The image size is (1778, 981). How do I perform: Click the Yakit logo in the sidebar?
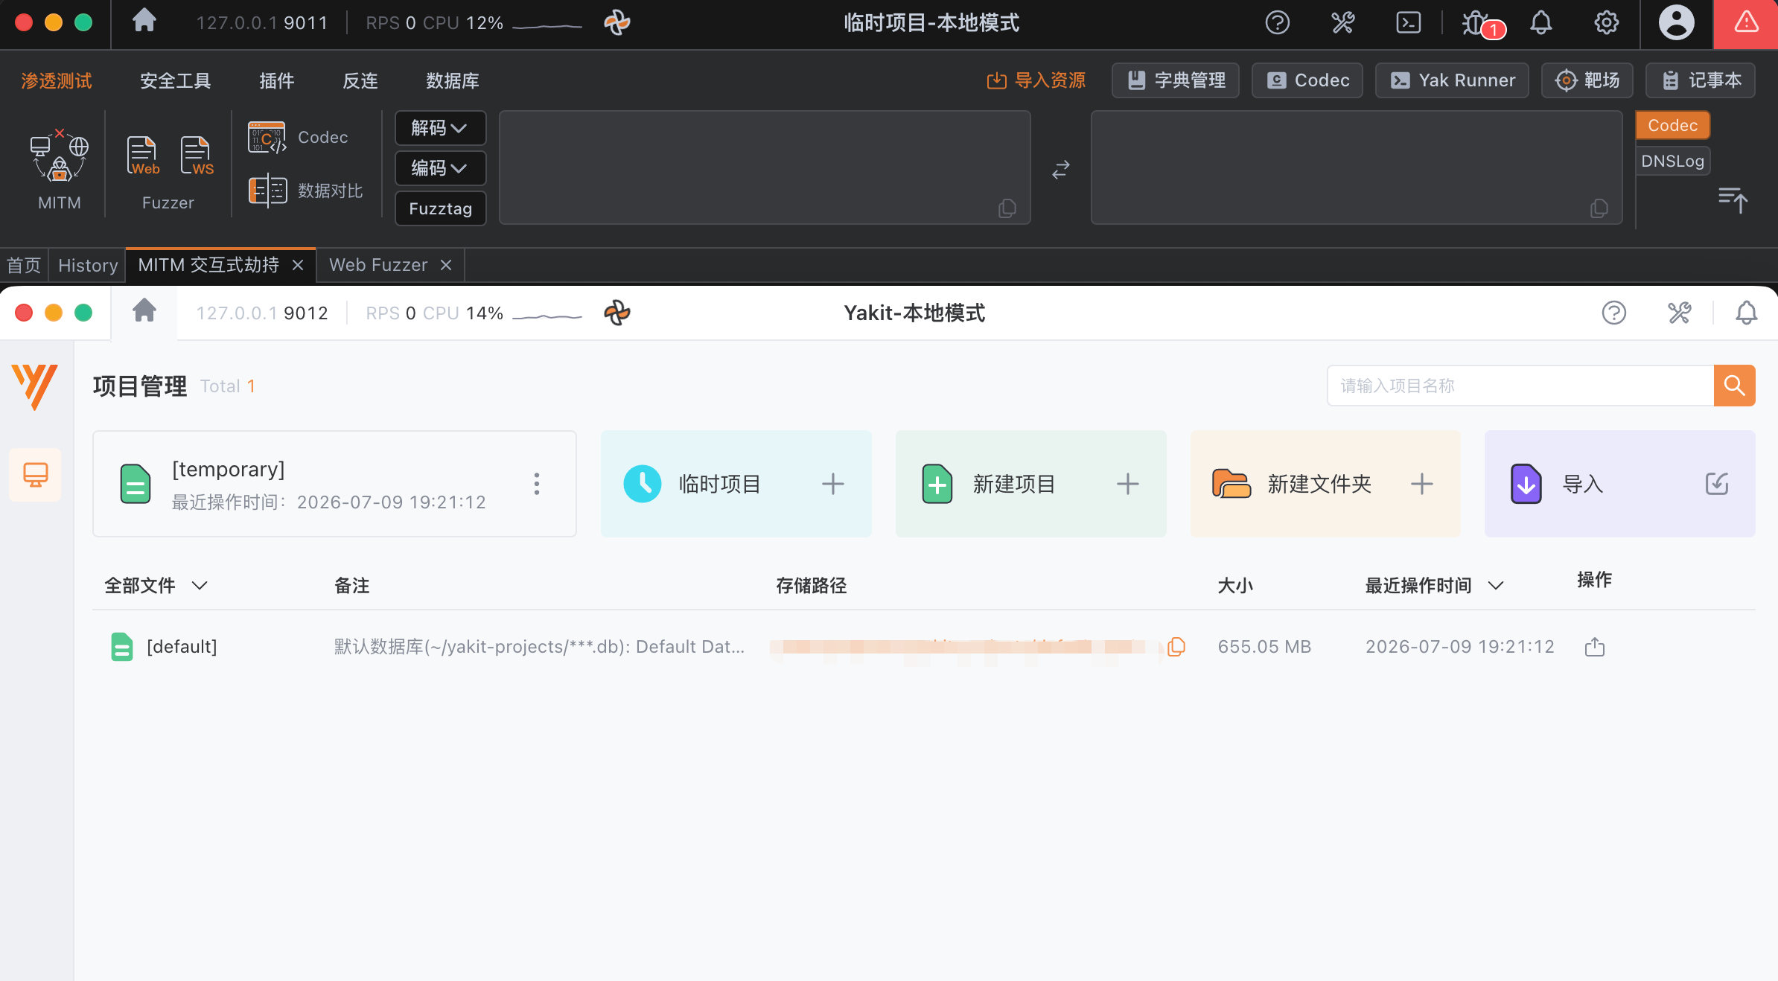[35, 386]
